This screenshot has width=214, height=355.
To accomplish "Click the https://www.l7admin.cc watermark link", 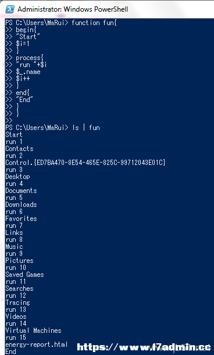I will (x=144, y=347).
